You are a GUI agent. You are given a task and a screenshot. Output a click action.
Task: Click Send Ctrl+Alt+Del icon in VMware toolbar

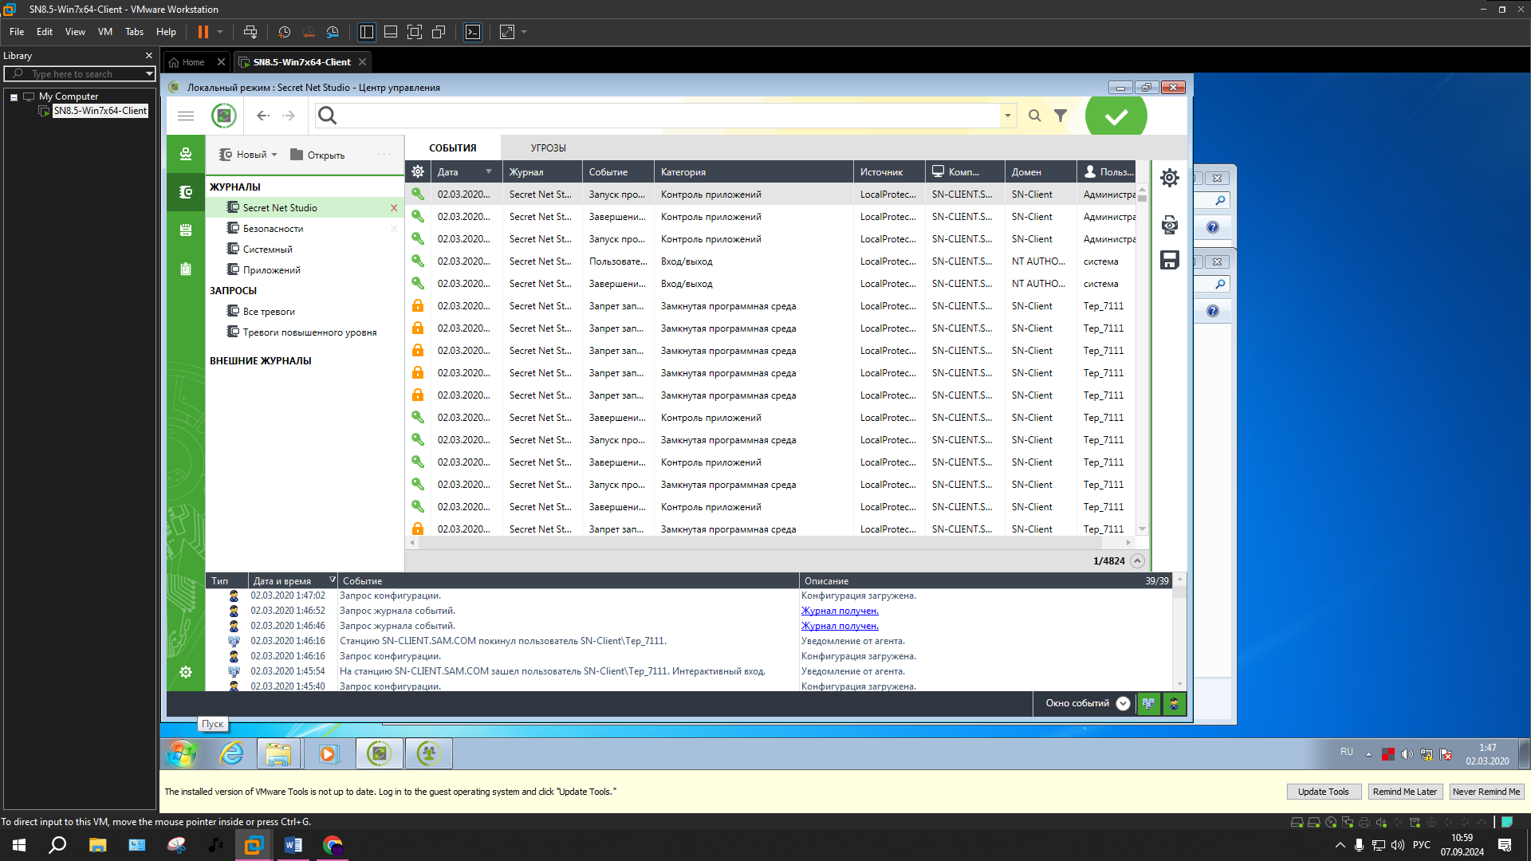tap(250, 32)
